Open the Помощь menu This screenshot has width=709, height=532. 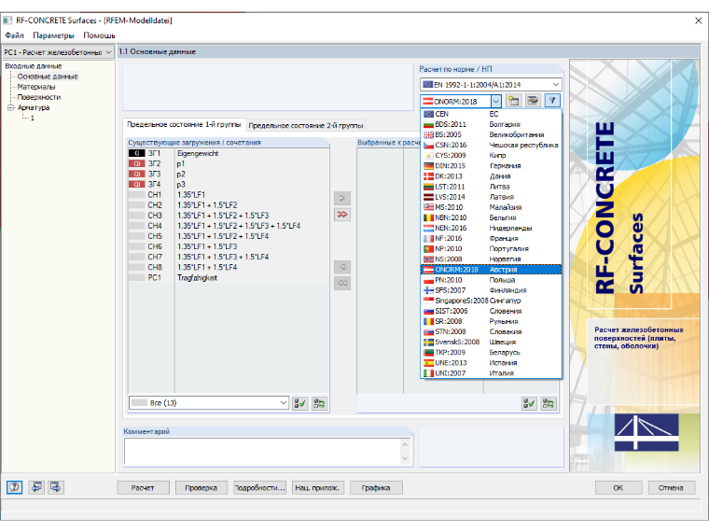(99, 35)
